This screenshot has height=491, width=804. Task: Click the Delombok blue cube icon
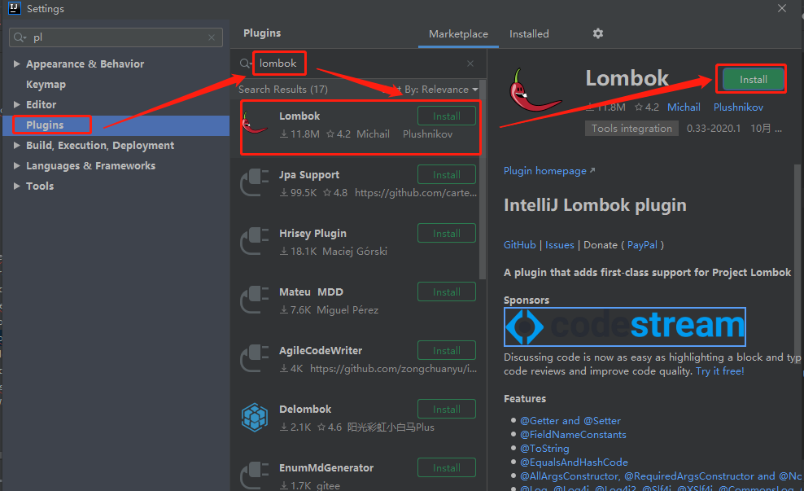255,417
